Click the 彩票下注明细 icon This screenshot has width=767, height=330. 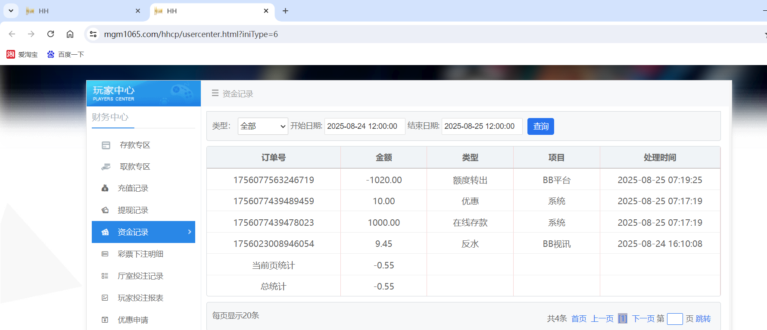(105, 254)
